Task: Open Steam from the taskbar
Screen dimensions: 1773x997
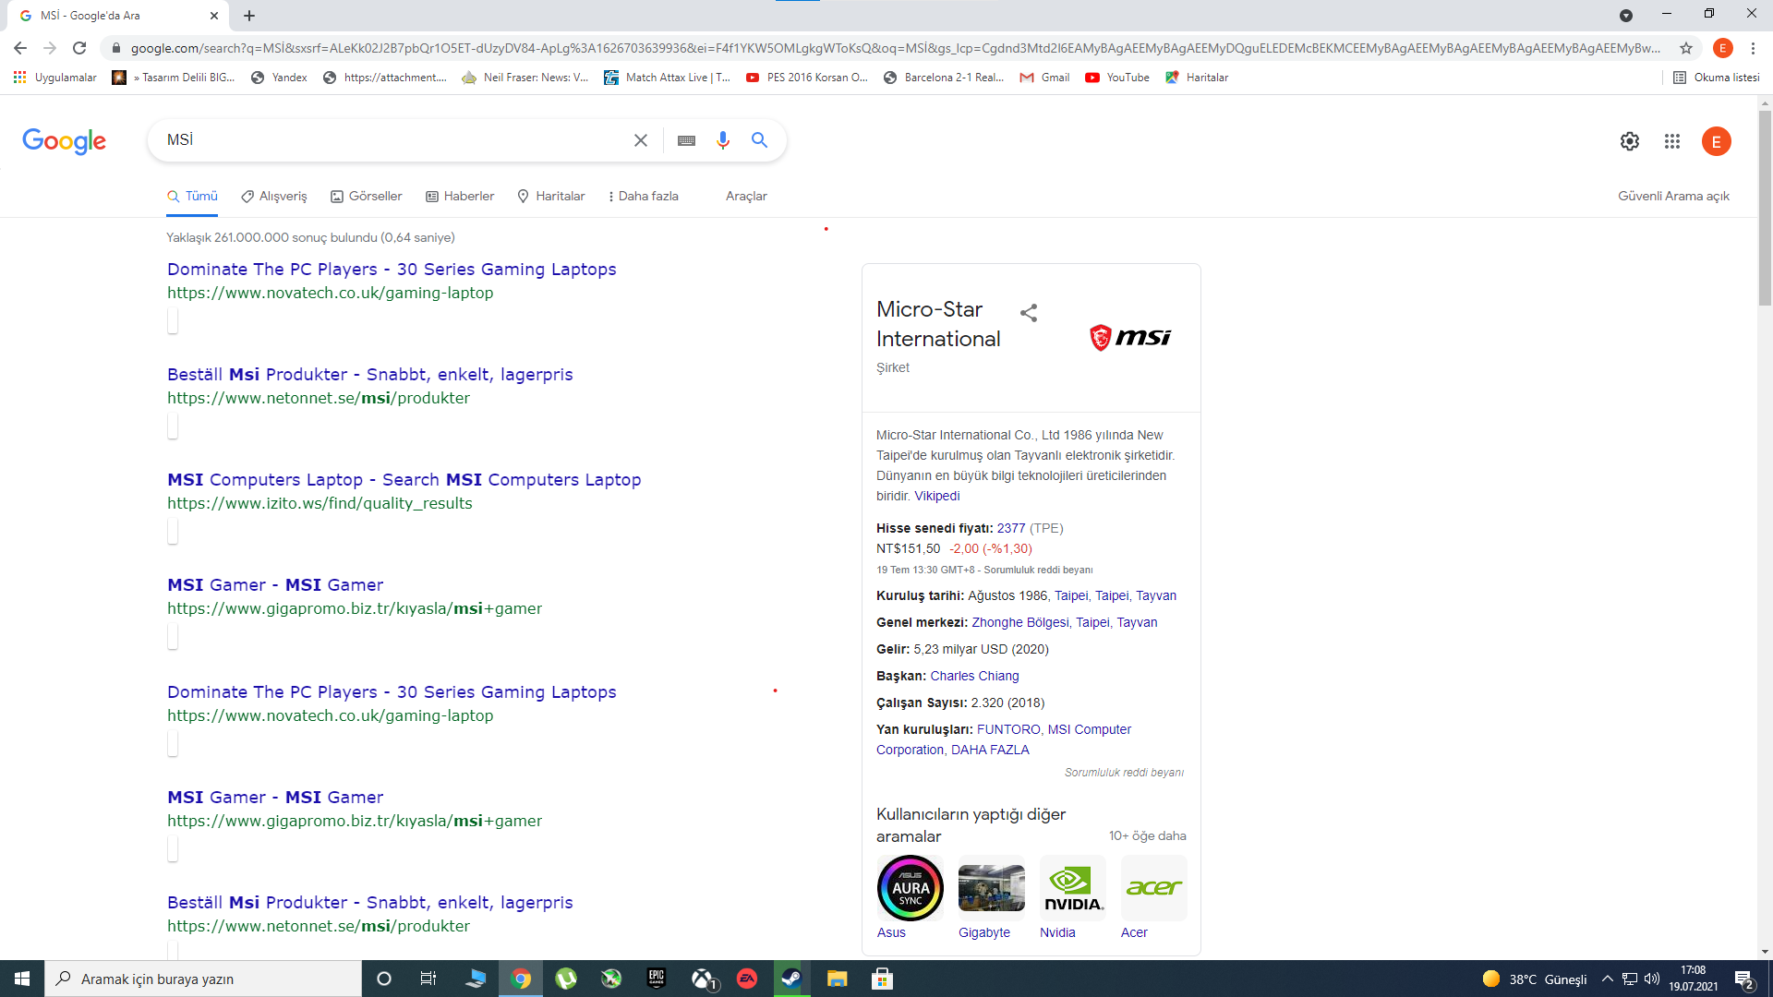Action: tap(791, 979)
